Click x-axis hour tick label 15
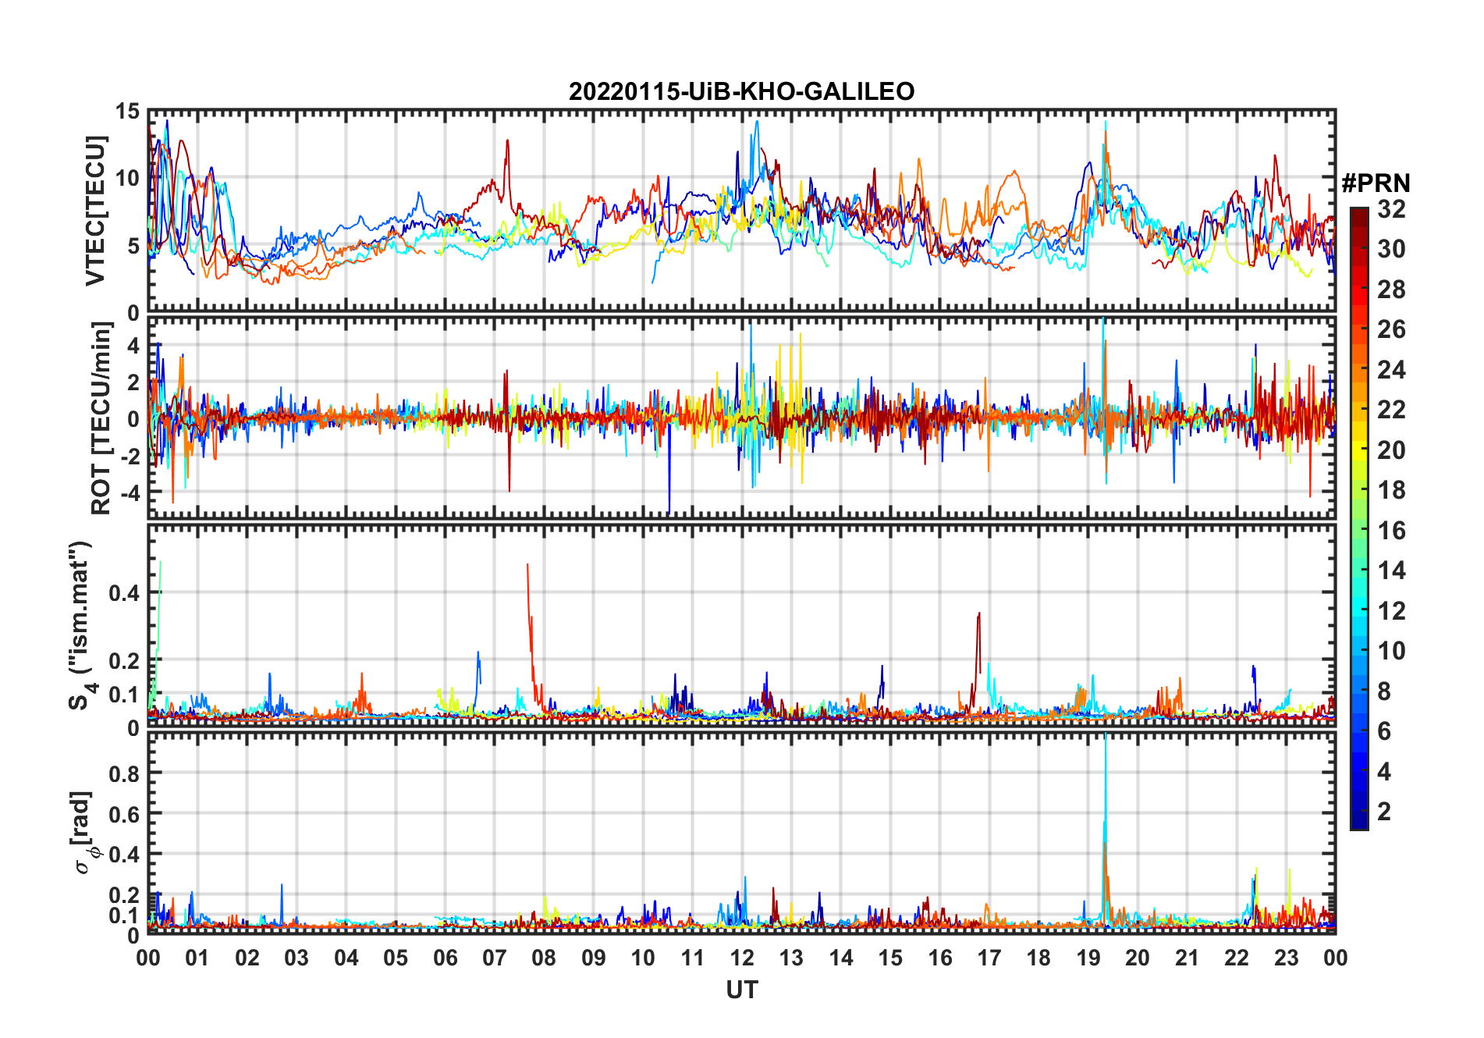This screenshot has width=1484, height=1038. [890, 958]
